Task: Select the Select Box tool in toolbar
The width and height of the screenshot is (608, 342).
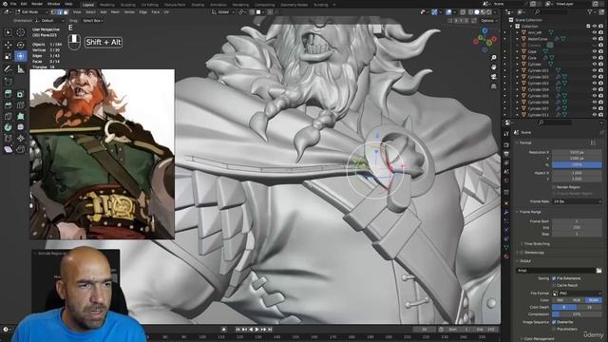Action: coord(9,32)
